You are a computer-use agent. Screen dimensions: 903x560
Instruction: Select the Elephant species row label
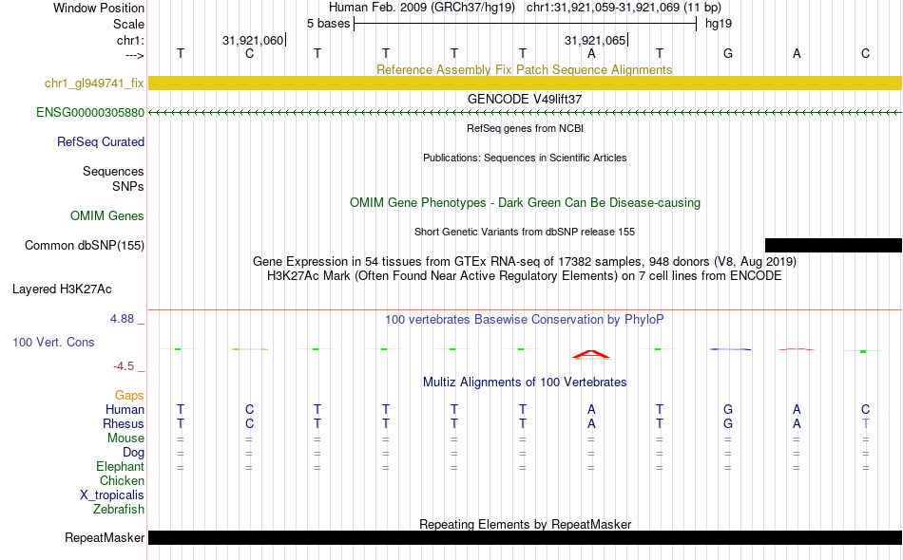pos(120,466)
